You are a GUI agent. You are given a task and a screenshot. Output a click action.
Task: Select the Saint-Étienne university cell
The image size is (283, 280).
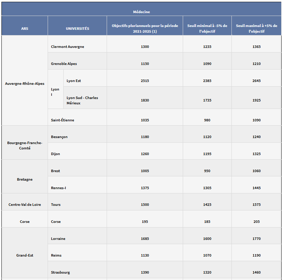tap(63, 120)
